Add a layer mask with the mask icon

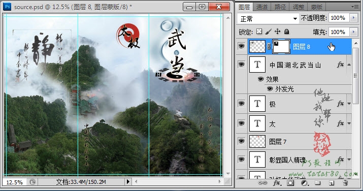coord(290,183)
